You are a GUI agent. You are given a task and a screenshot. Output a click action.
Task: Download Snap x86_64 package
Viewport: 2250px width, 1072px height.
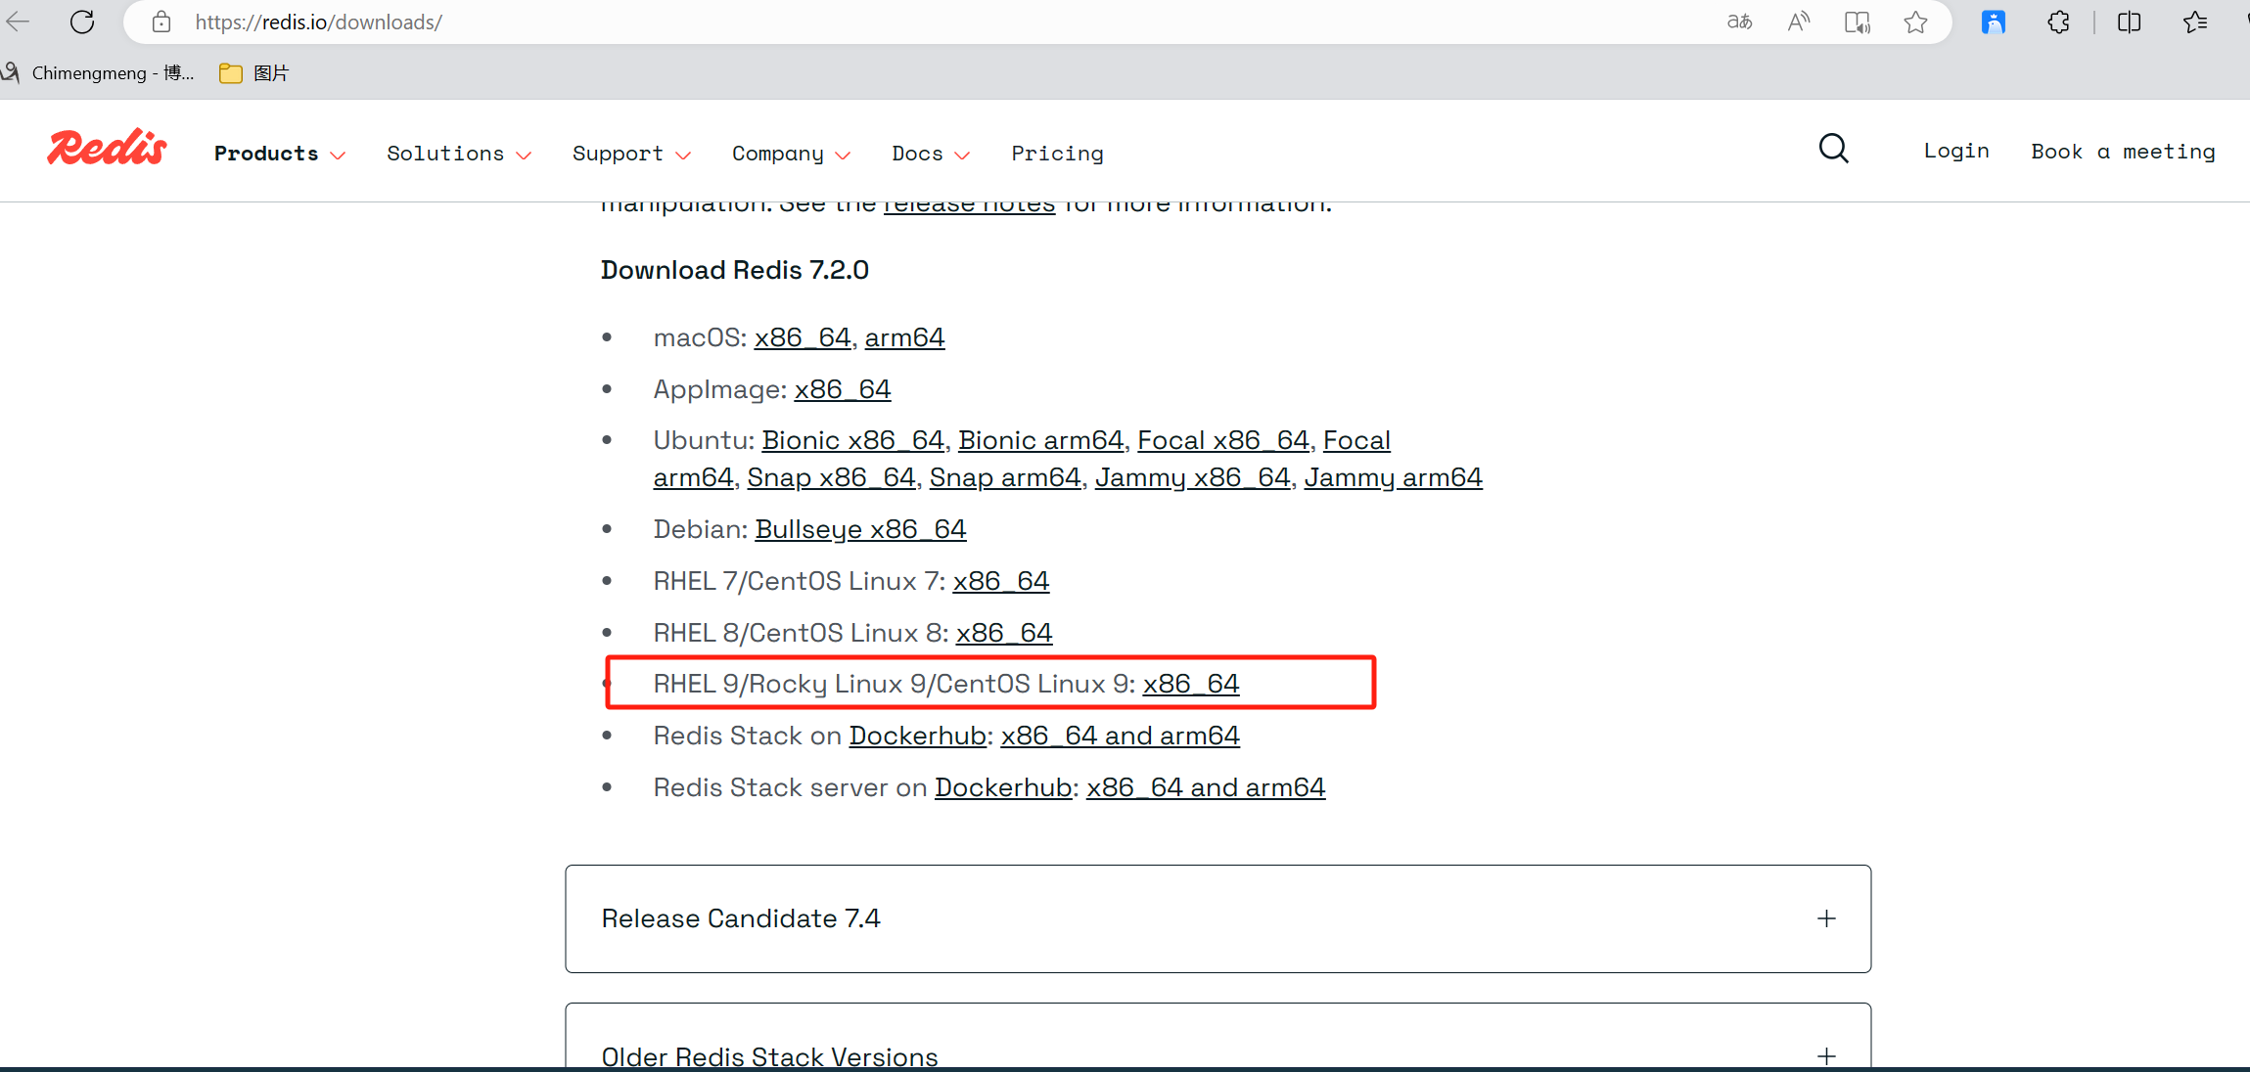click(831, 477)
